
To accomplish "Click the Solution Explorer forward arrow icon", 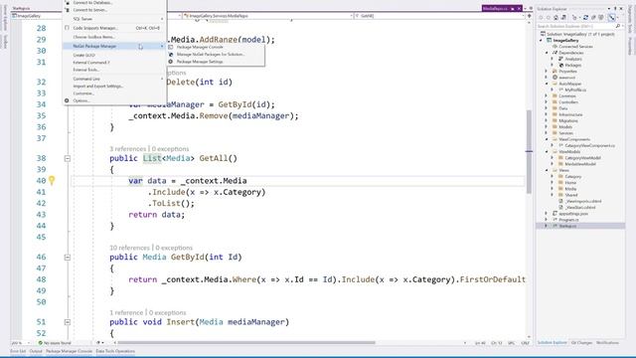I will tap(549, 18).
